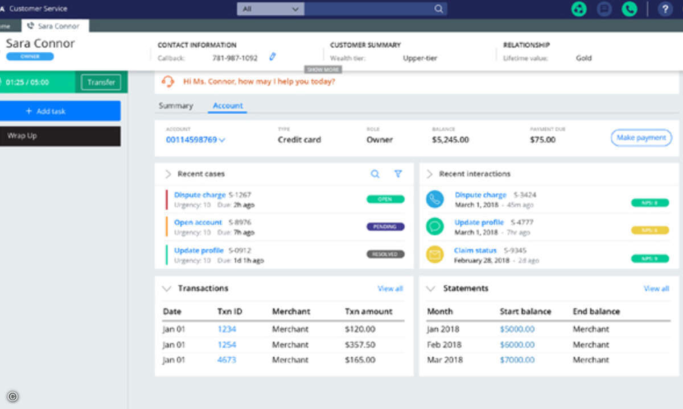Expand the Recent cases section chevron
This screenshot has height=409, width=683.
(x=168, y=174)
